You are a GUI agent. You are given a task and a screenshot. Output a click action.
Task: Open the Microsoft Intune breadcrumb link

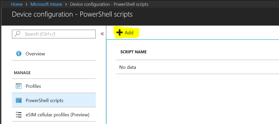(46, 4)
